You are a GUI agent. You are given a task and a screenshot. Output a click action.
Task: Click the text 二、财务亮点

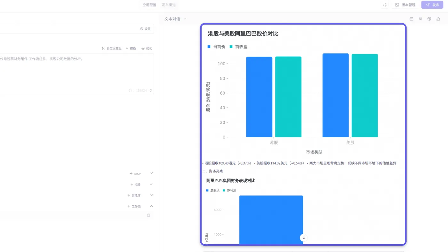(x=213, y=171)
